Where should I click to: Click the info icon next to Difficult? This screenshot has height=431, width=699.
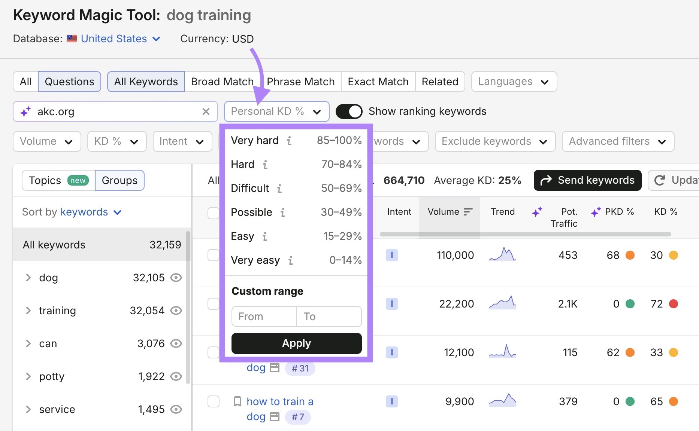pos(279,189)
